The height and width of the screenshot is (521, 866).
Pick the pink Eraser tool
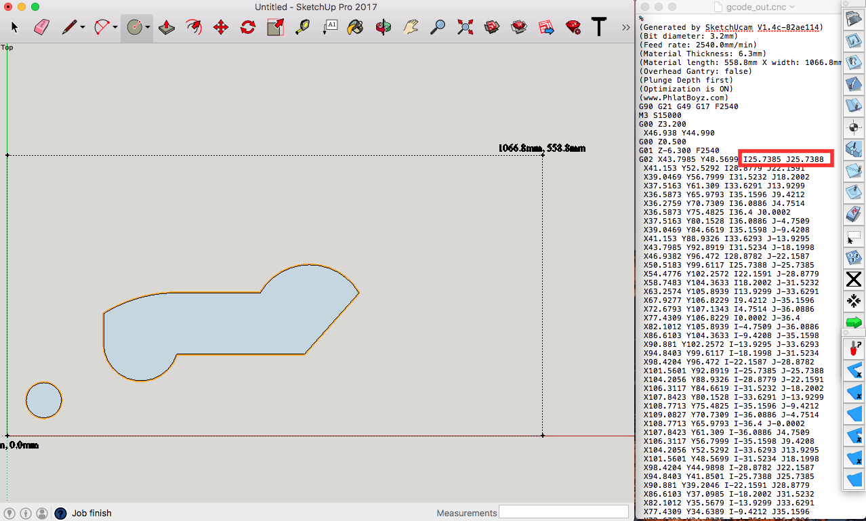(41, 28)
